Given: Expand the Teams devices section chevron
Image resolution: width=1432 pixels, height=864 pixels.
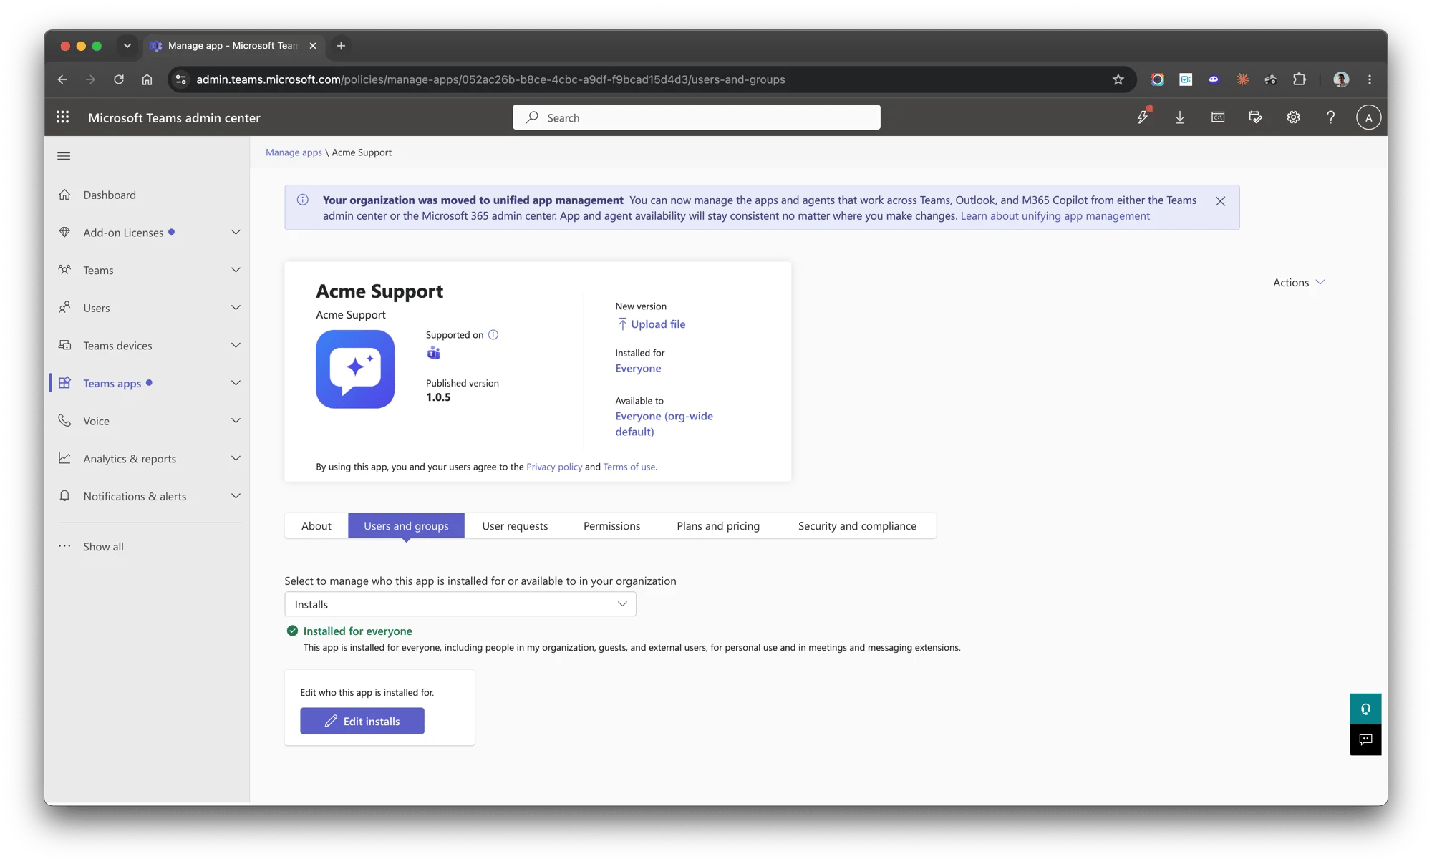Looking at the screenshot, I should pyautogui.click(x=236, y=345).
